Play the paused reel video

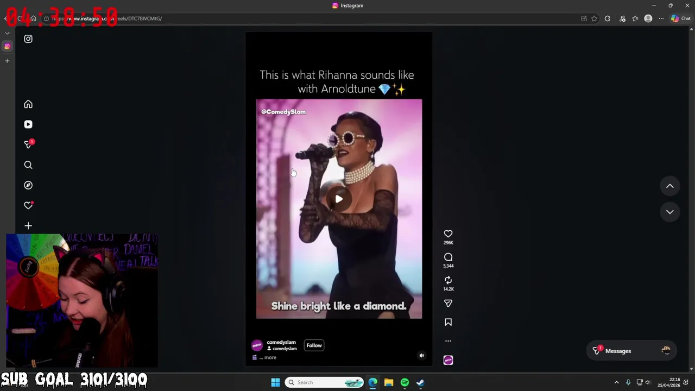click(339, 199)
